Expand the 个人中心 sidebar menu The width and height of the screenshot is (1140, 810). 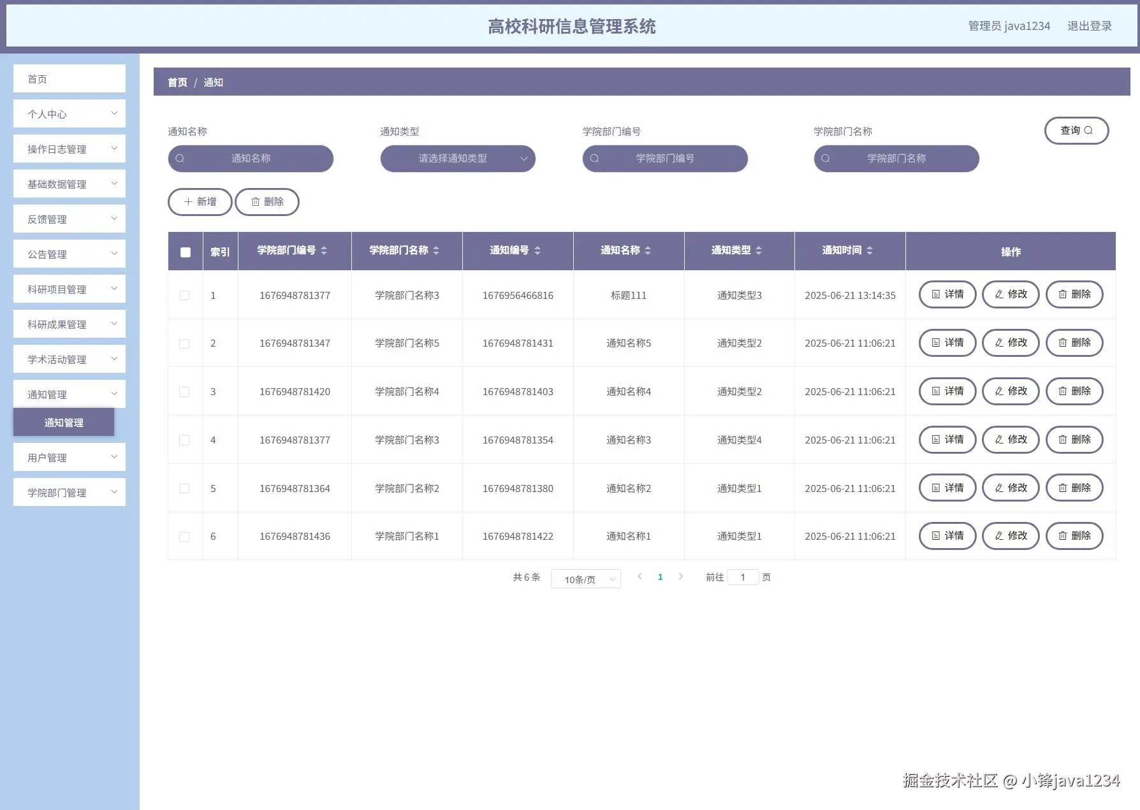pyautogui.click(x=69, y=113)
